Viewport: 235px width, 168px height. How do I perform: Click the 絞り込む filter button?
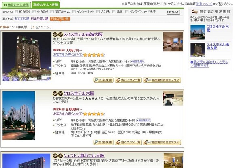[x=173, y=12]
